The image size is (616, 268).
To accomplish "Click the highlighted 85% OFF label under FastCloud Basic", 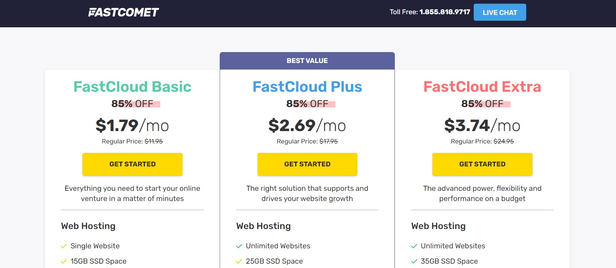I will coord(132,103).
